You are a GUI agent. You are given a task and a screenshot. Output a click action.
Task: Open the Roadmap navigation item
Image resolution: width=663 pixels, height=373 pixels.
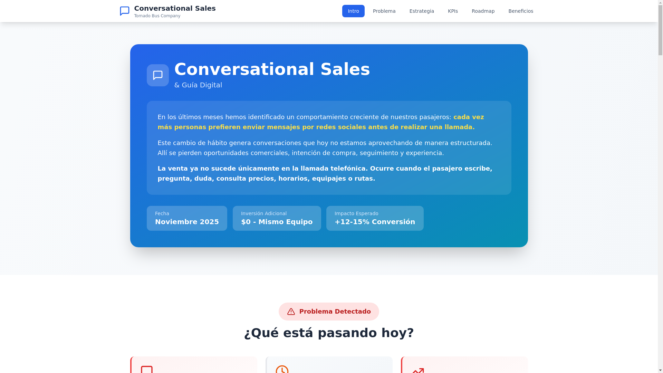[x=483, y=11]
